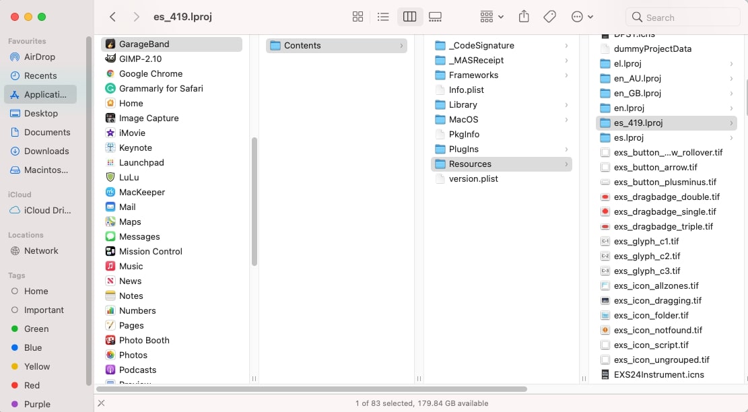Select the Mission Control app
This screenshot has height=412, width=748.
(x=172, y=251)
